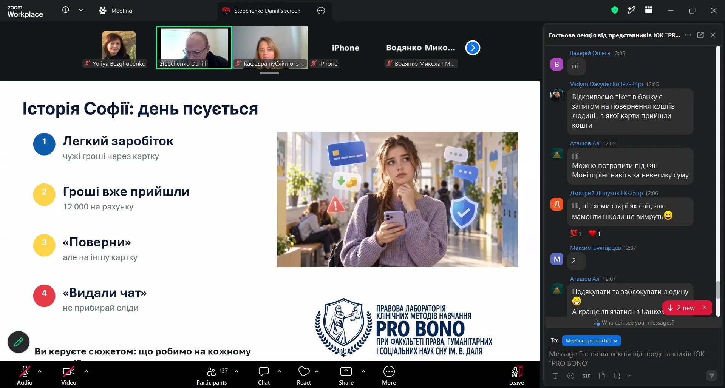The width and height of the screenshot is (725, 388).
Task: Open the green pencil annotate tool
Action: [x=19, y=342]
